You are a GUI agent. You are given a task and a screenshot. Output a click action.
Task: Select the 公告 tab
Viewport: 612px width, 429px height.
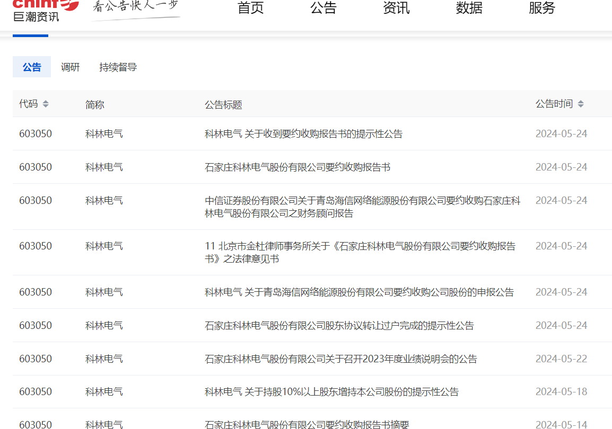point(32,67)
